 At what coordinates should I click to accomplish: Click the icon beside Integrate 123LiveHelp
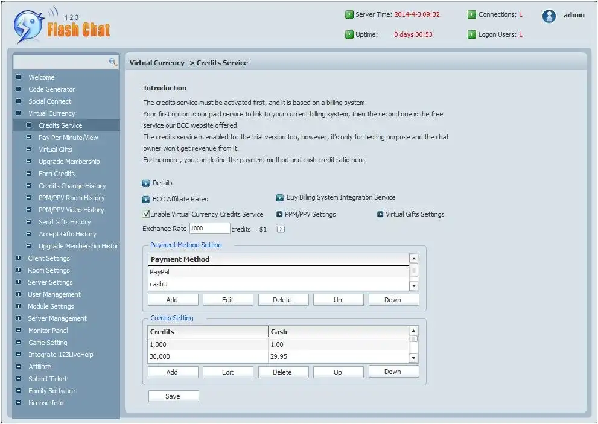(18, 354)
